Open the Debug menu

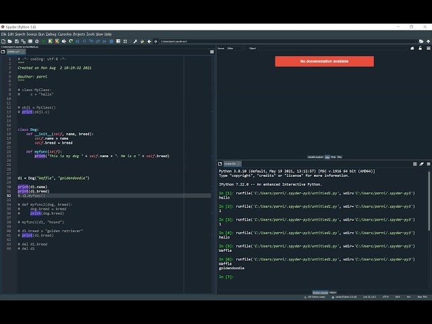tap(51, 34)
